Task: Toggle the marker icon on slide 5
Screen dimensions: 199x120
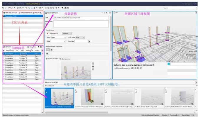Action: coord(166,92)
